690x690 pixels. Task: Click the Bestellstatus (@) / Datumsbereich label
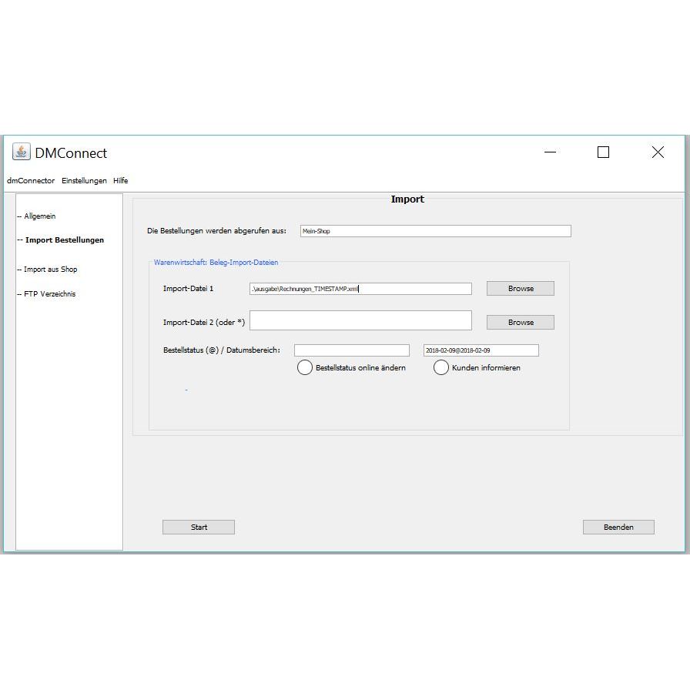pos(222,350)
